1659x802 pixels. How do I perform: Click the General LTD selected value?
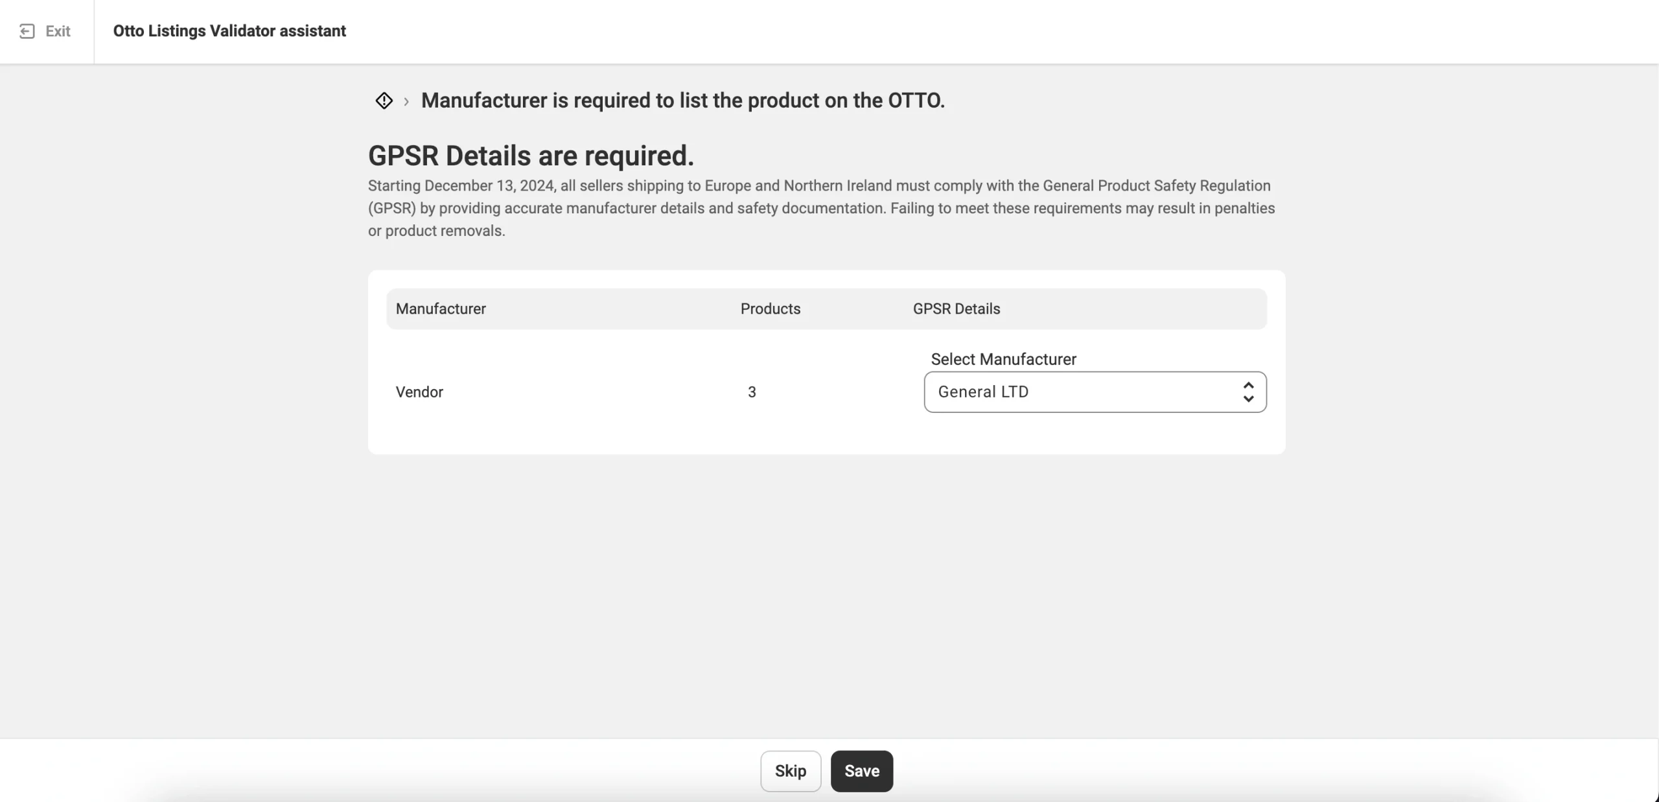983,392
